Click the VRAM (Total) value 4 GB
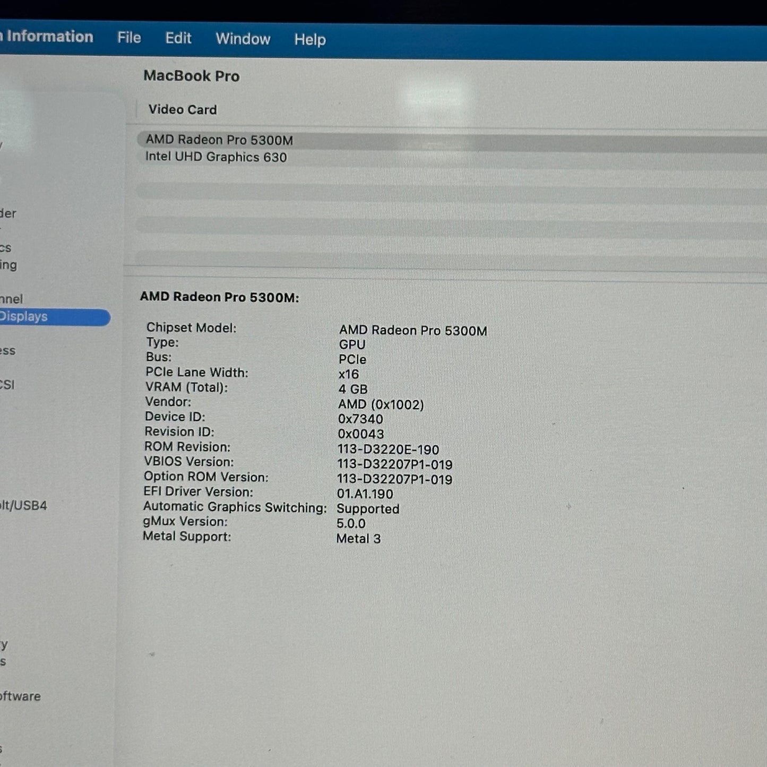Viewport: 767px width, 767px height. tap(353, 389)
